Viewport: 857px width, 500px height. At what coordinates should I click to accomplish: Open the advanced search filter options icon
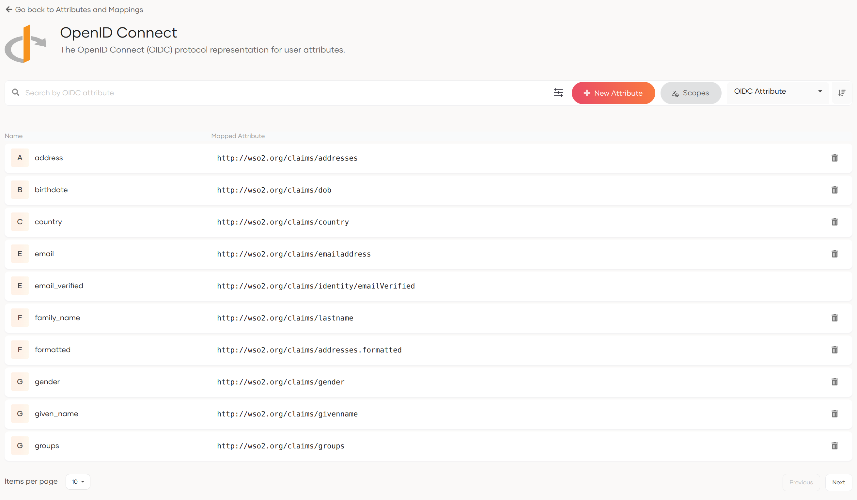tap(558, 92)
